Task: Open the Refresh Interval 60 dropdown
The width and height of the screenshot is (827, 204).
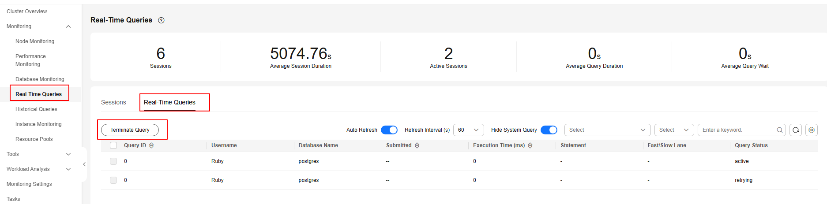Action: click(x=469, y=130)
